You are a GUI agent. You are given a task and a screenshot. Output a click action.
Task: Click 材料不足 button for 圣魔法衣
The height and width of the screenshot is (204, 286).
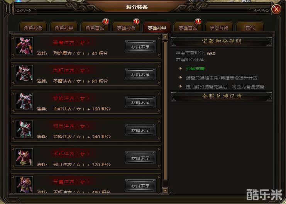coord(140,46)
